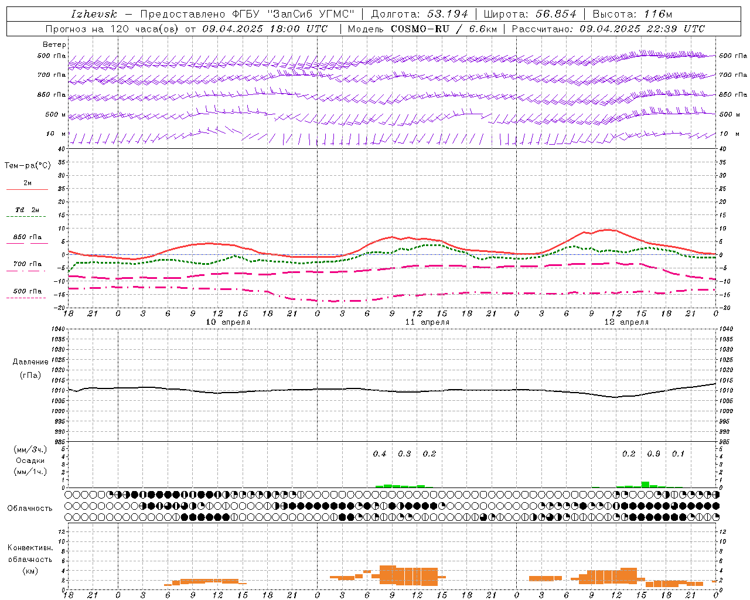Viewport: 750px width, 600px height.
Task: Click "Рассчитано: 09.04.2025 22:39 UTC" timestamp
Action: [x=608, y=29]
